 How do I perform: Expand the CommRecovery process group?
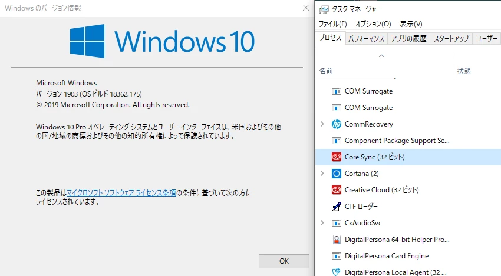coord(322,124)
